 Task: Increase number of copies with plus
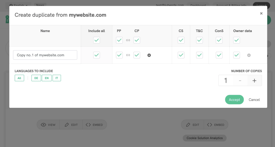click(x=254, y=80)
